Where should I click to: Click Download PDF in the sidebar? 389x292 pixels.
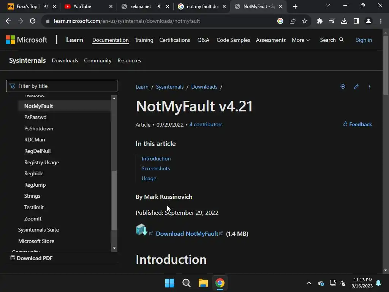coord(32,258)
